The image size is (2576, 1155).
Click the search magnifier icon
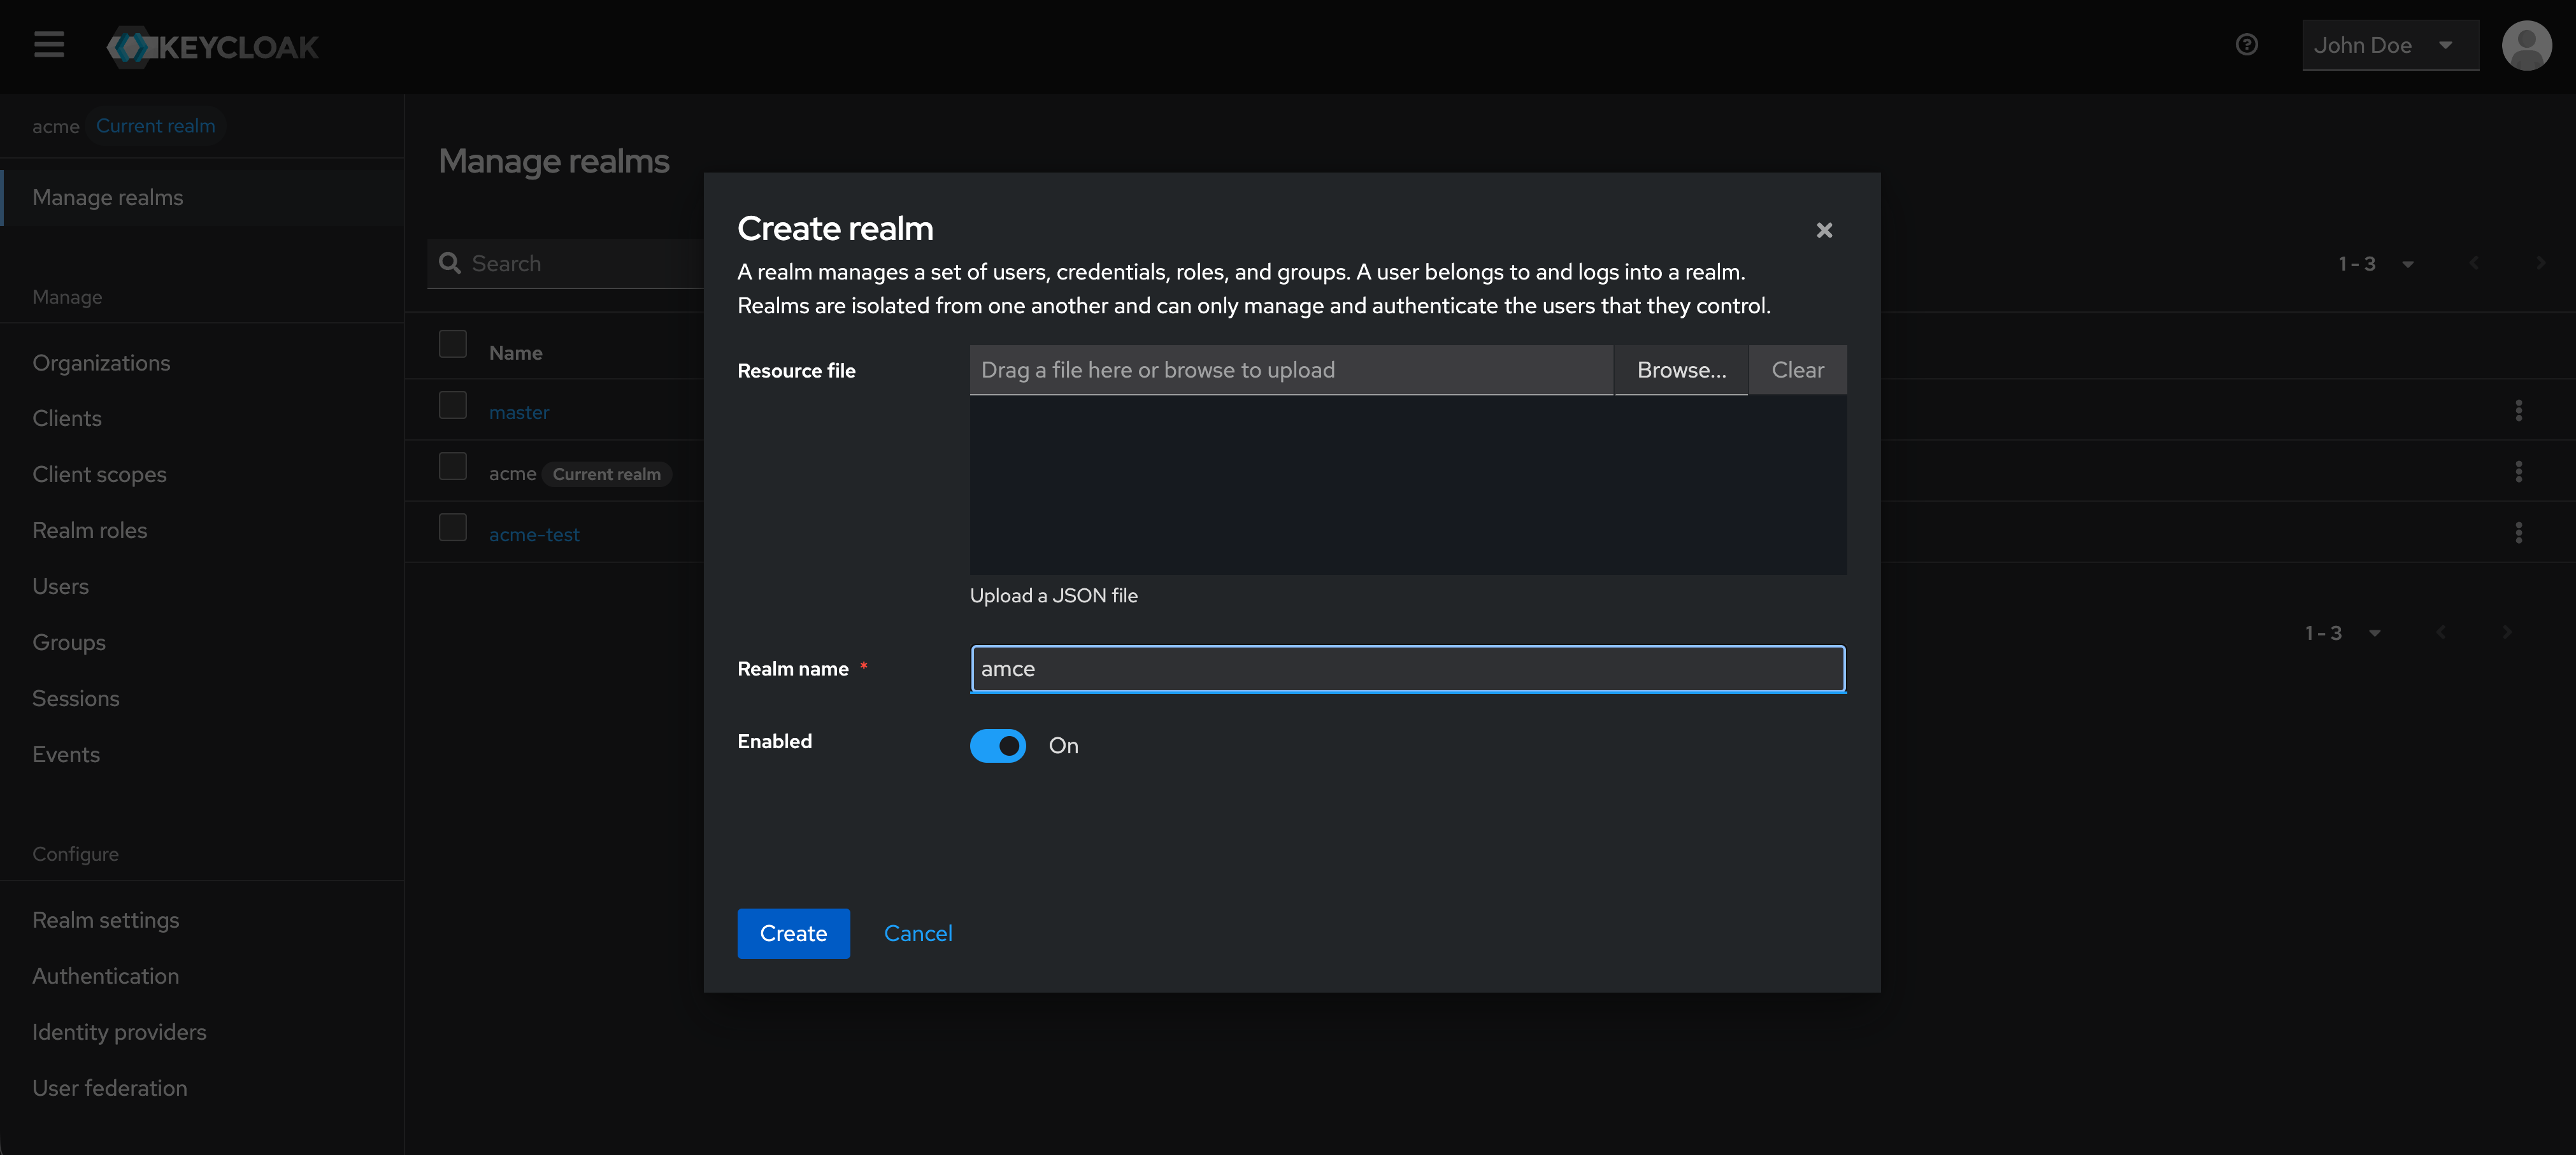tap(451, 263)
